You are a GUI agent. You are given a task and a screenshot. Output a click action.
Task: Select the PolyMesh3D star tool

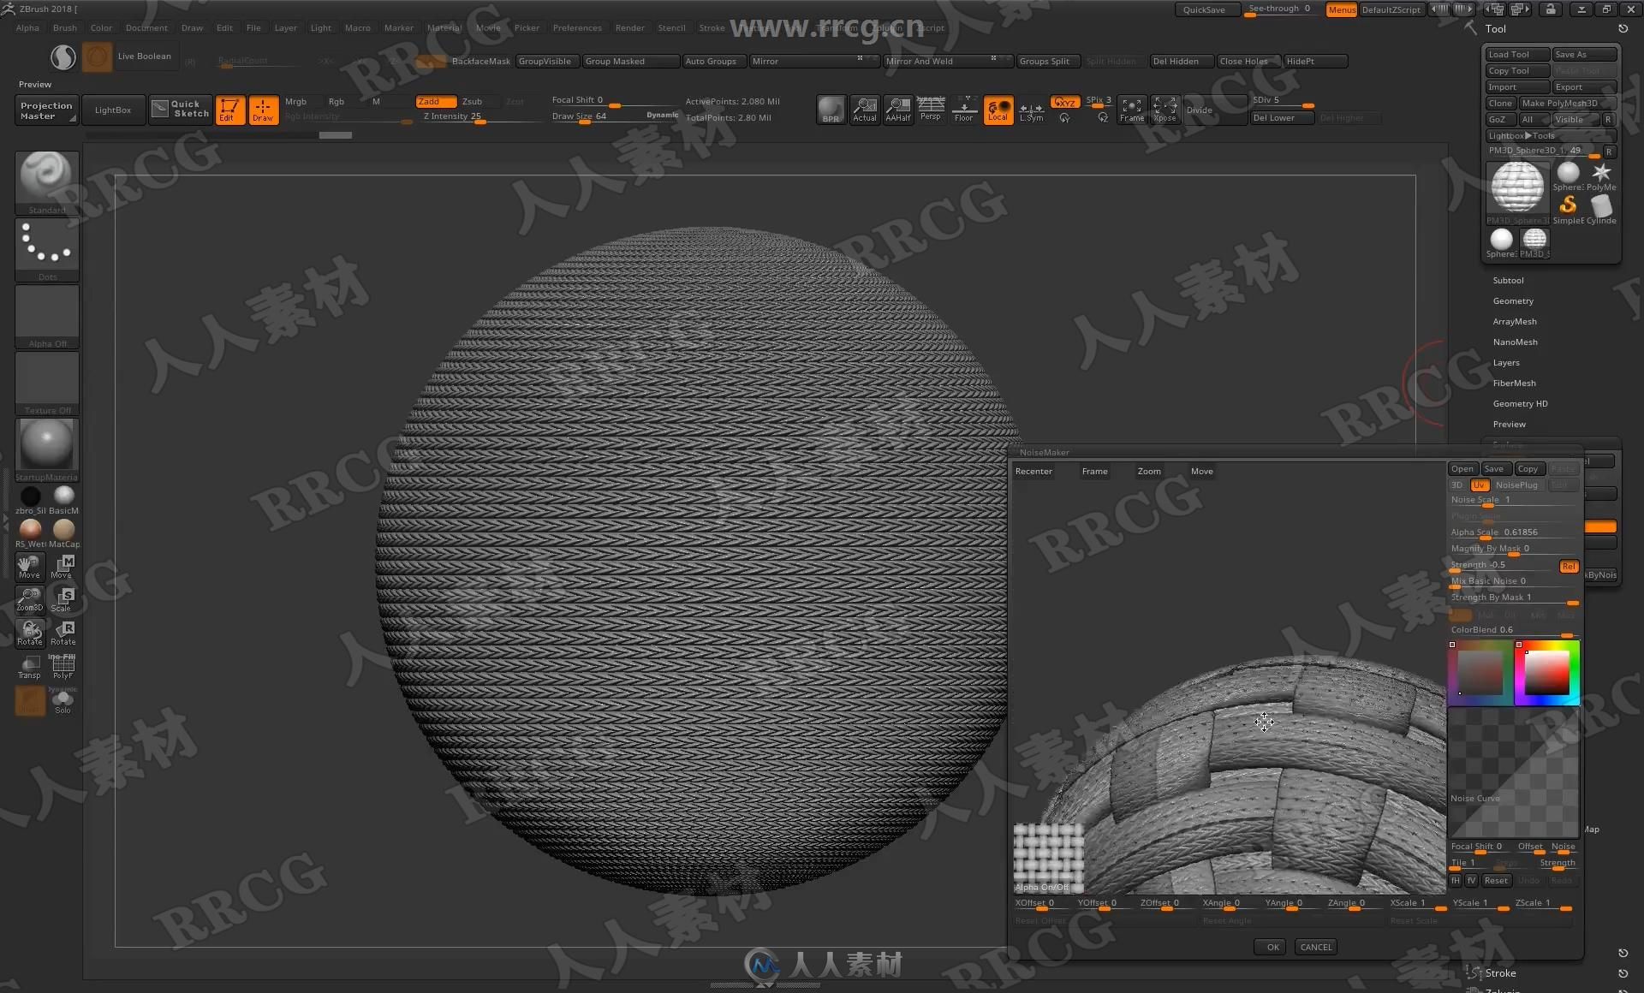click(x=1601, y=176)
